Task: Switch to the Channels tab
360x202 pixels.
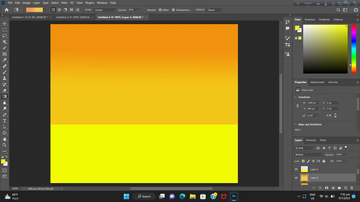Action: click(311, 140)
